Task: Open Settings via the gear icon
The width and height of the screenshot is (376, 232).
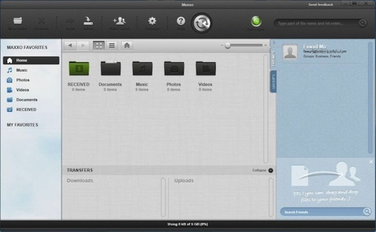Action: click(x=152, y=21)
